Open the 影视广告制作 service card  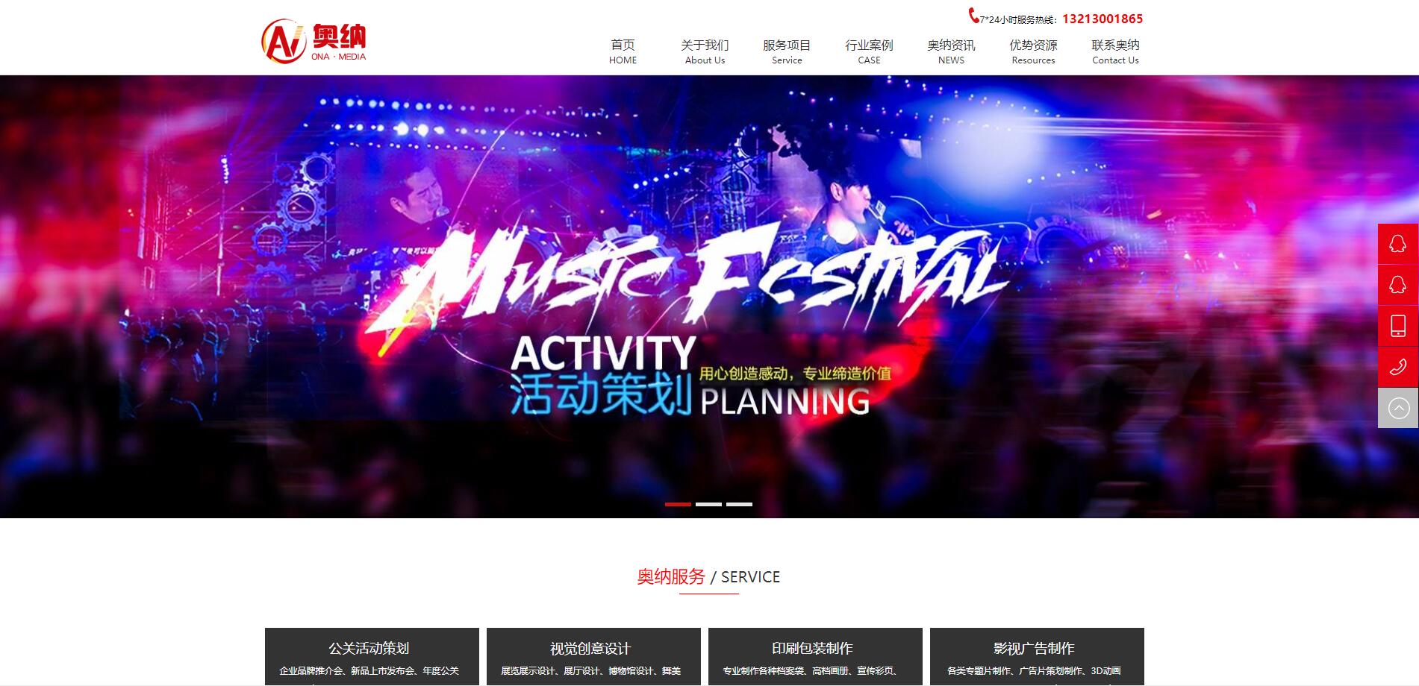pyautogui.click(x=1037, y=656)
